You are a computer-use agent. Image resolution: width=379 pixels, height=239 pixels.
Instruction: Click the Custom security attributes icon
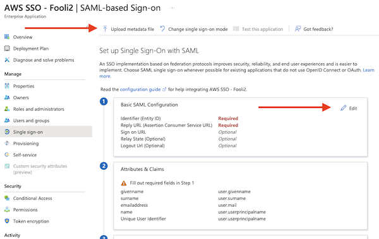pyautogui.click(x=7, y=166)
